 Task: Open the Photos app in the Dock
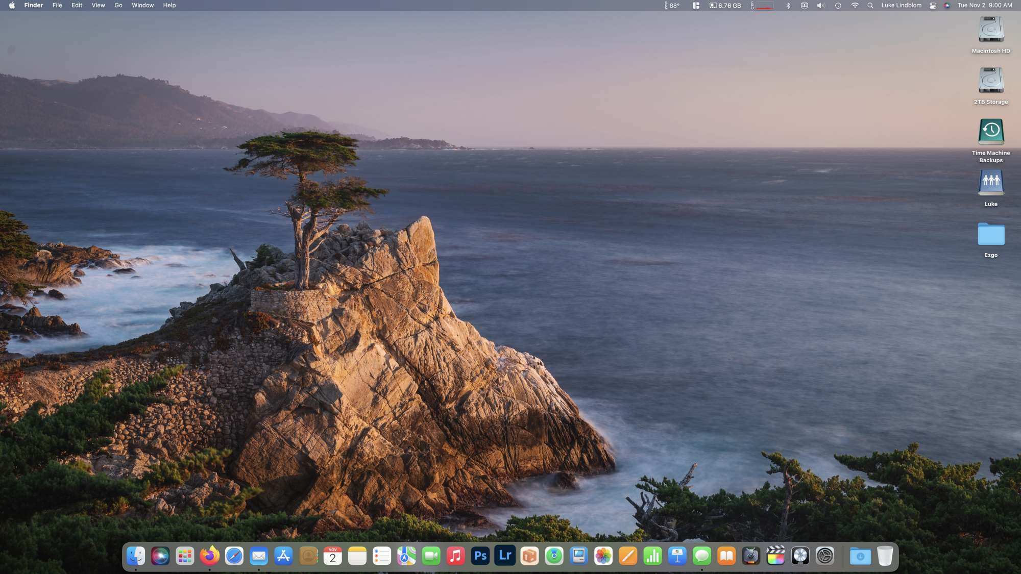pos(603,556)
